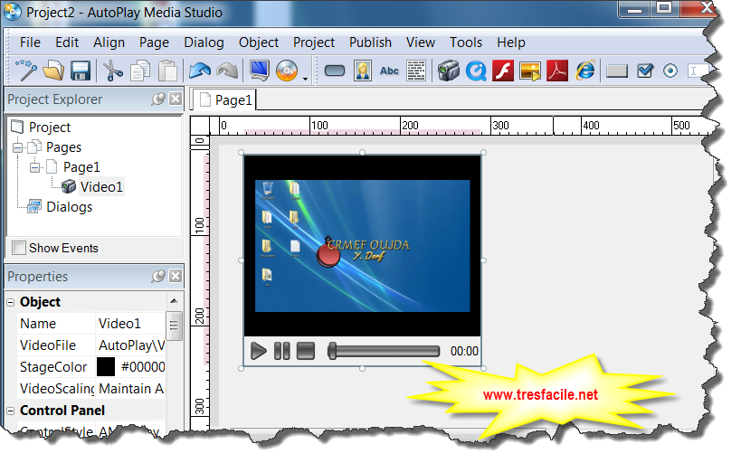Collapse the Control Panel property category

tap(11, 411)
